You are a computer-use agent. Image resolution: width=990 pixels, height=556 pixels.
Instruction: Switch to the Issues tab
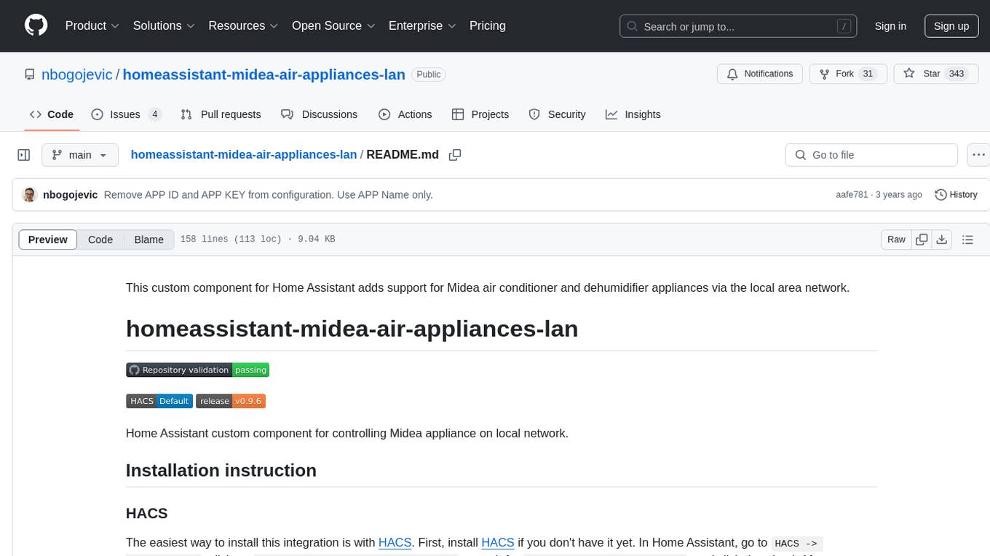[x=126, y=114]
